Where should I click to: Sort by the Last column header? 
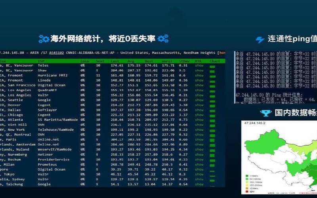click(115, 61)
